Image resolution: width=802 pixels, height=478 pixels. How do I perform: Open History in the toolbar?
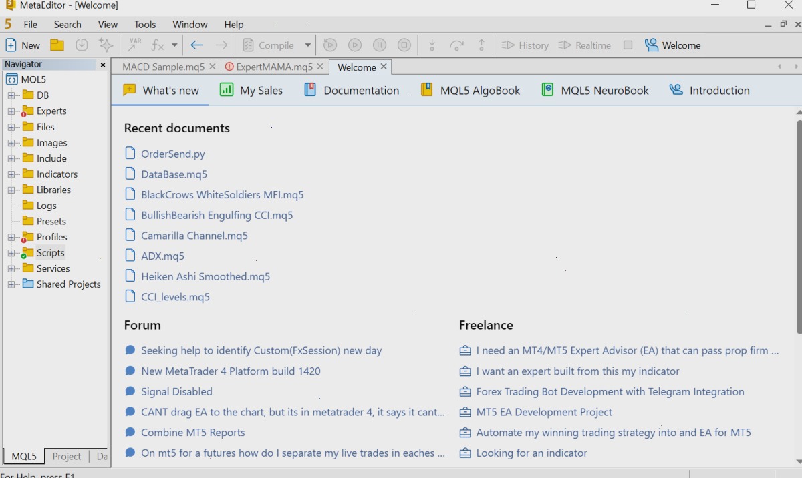(x=525, y=45)
